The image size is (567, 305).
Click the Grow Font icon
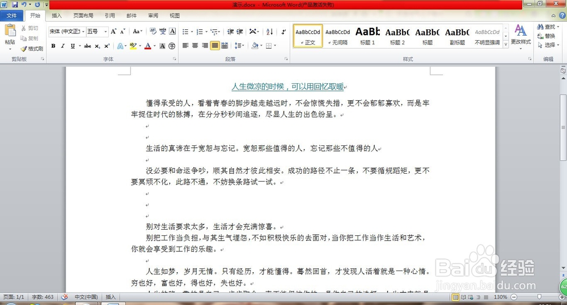113,31
